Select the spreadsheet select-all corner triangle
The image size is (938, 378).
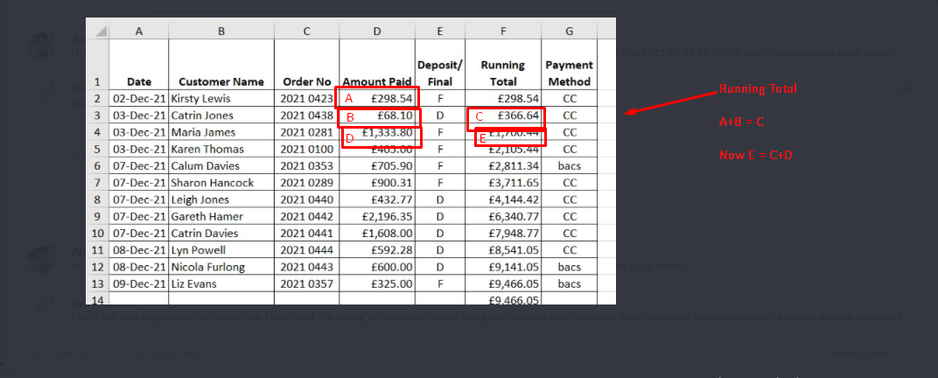point(100,31)
